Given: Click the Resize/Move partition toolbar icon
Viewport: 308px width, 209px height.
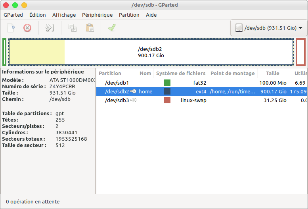Looking at the screenshot, I should pyautogui.click(x=50, y=28).
